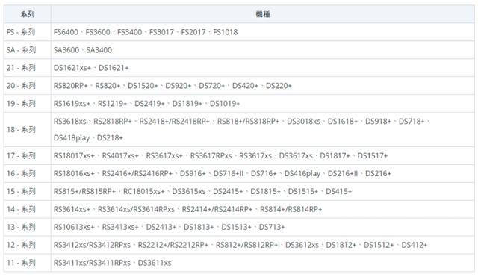Select the 12 - 系列 row label

[x=21, y=245]
